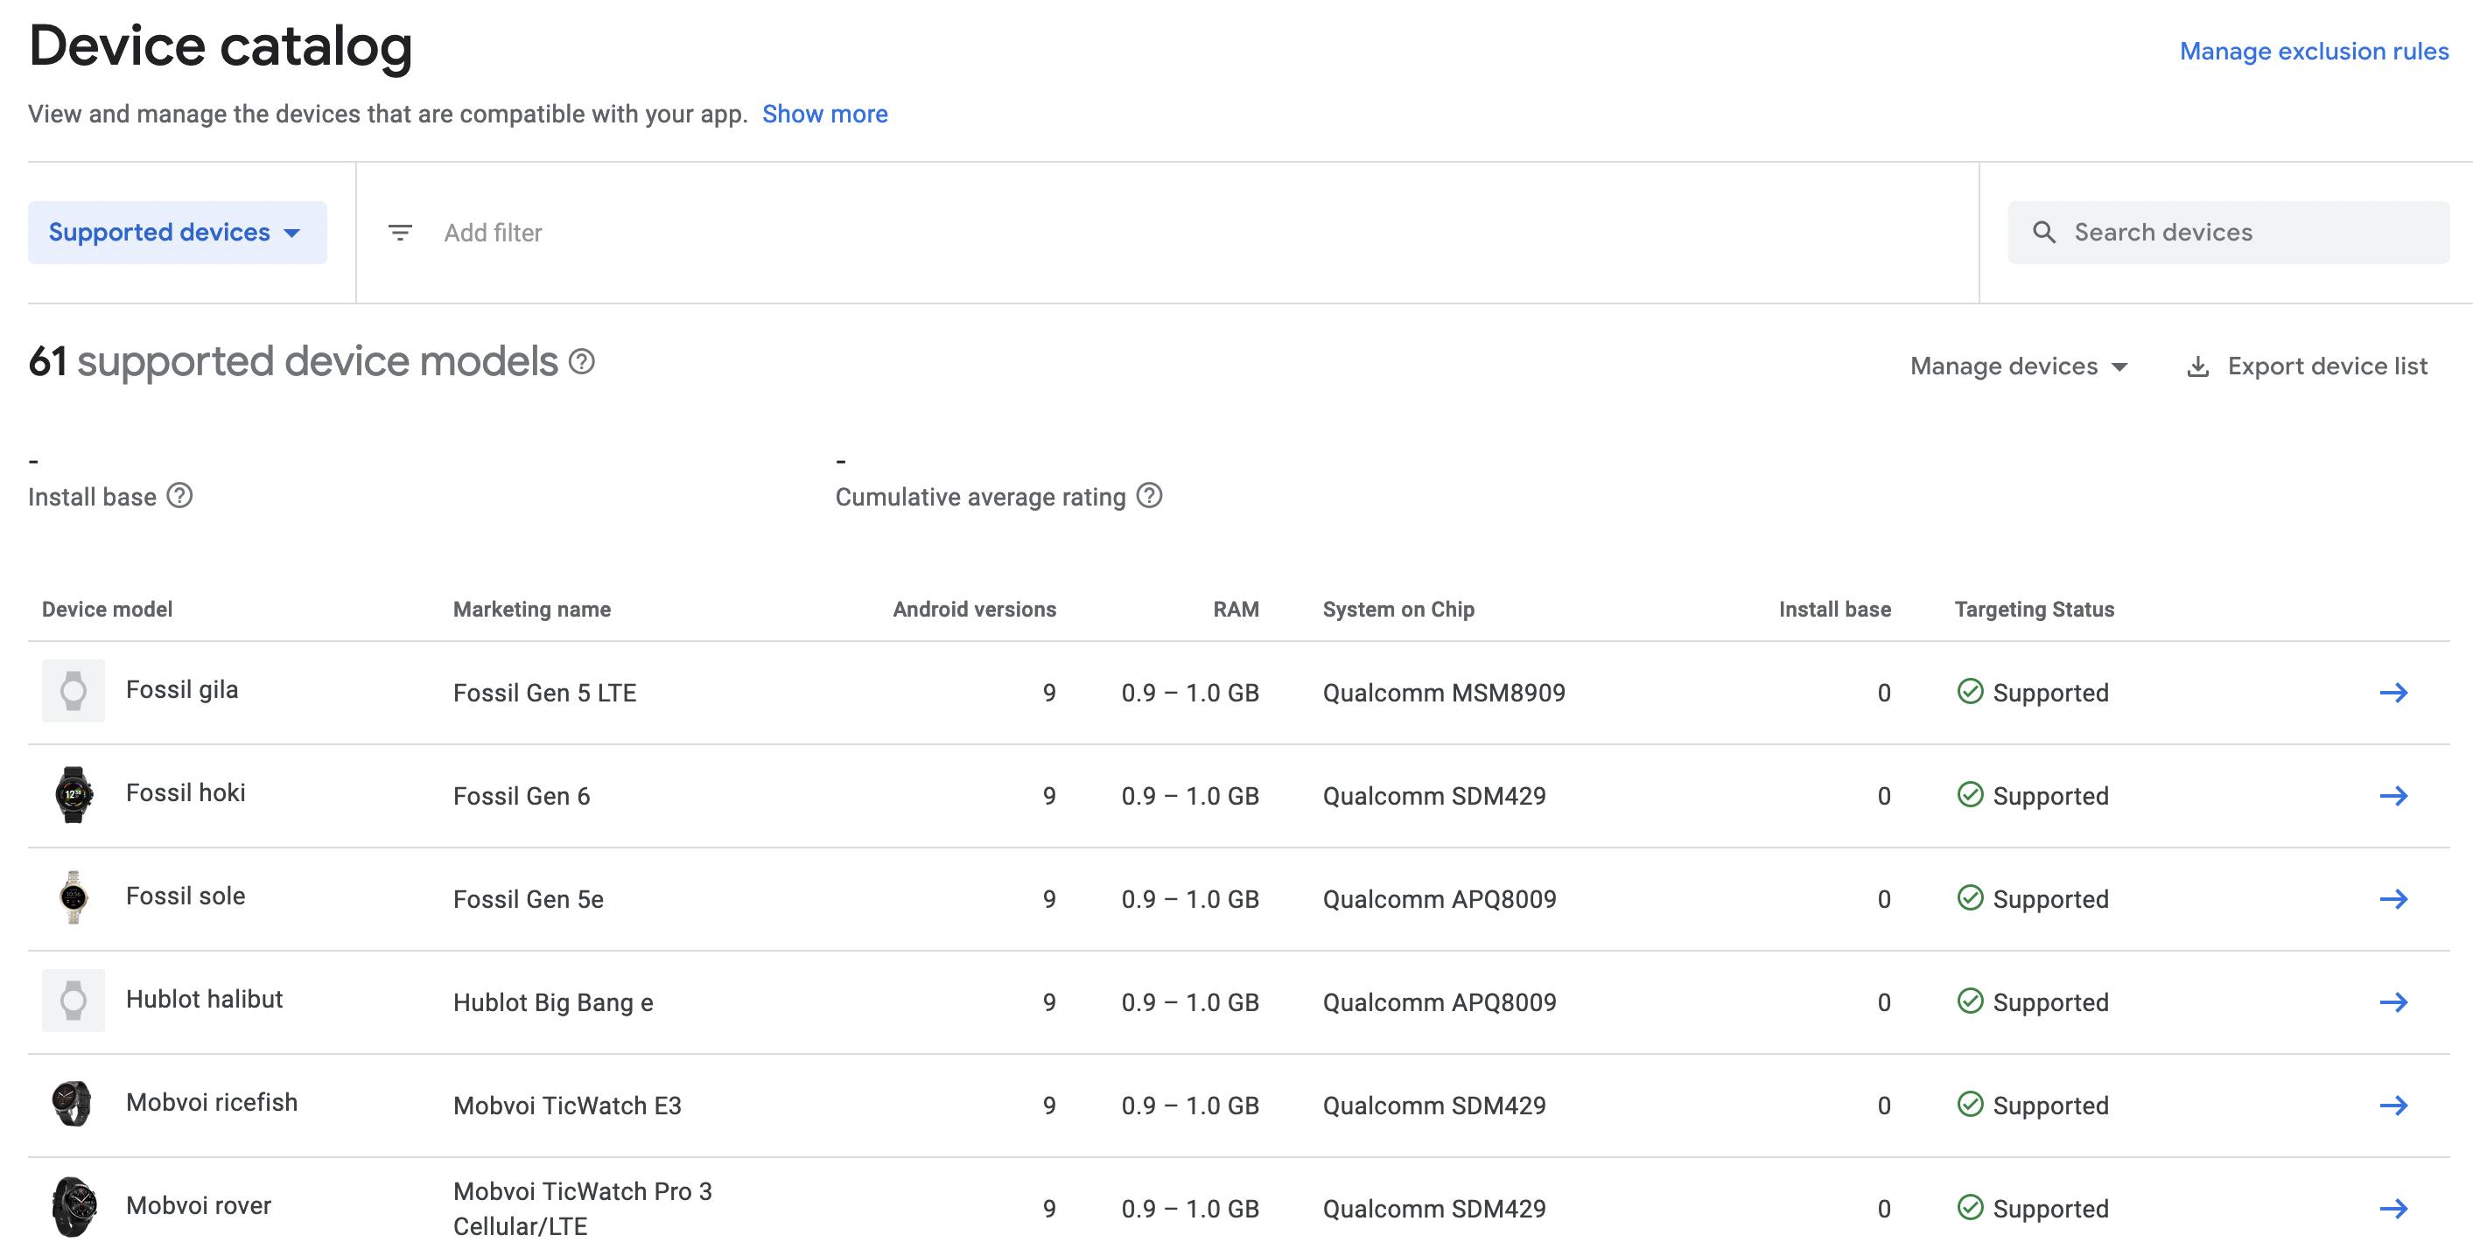Select the Export device list button

pyautogui.click(x=2308, y=365)
